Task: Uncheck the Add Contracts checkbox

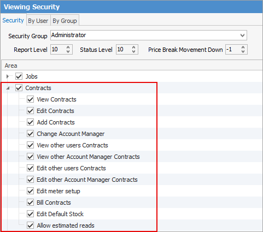Action: (x=30, y=122)
